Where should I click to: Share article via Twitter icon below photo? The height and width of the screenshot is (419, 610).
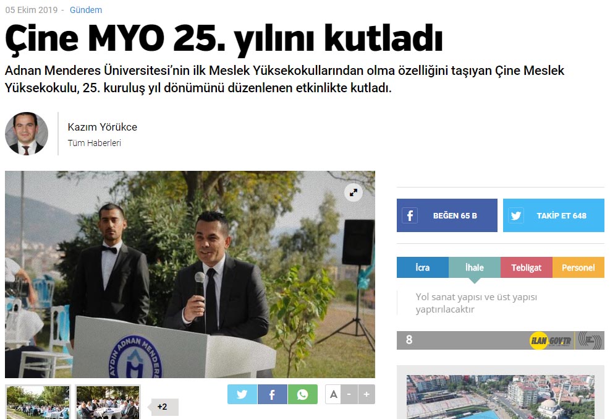click(x=242, y=394)
